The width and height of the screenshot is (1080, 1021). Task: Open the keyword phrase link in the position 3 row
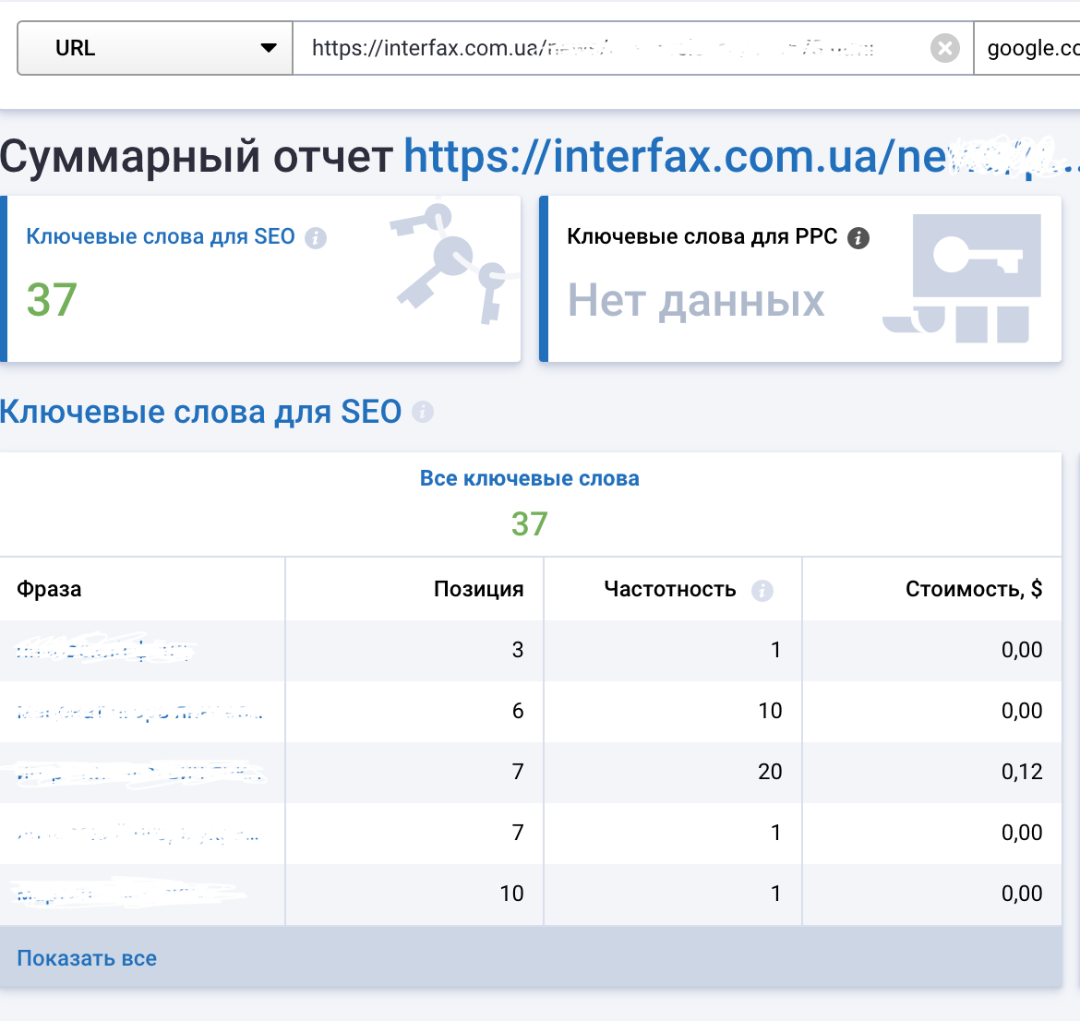coord(104,650)
